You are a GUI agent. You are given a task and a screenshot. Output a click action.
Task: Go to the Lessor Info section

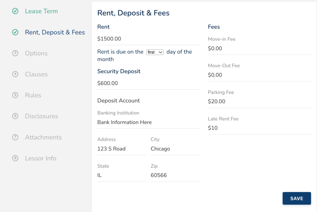(x=41, y=158)
